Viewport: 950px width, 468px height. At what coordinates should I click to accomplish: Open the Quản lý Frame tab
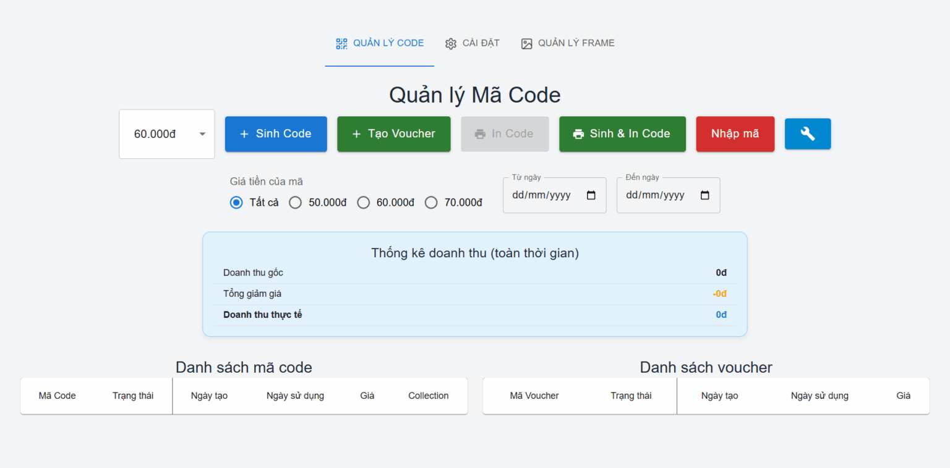[568, 43]
